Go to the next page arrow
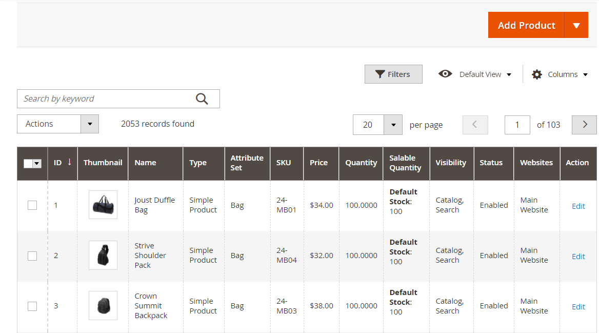Image resolution: width=599 pixels, height=333 pixels. click(x=584, y=125)
